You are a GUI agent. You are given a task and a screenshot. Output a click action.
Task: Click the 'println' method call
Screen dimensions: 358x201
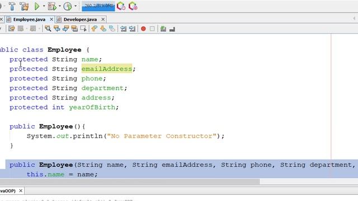pyautogui.click(x=88, y=136)
